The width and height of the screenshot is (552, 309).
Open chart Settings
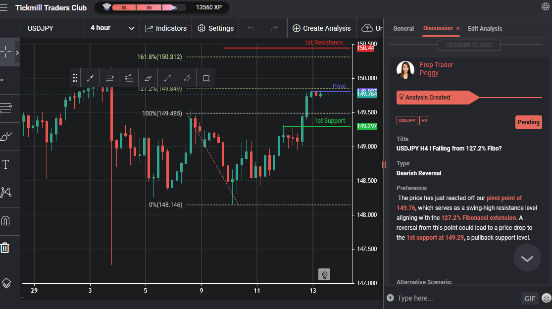pos(215,28)
